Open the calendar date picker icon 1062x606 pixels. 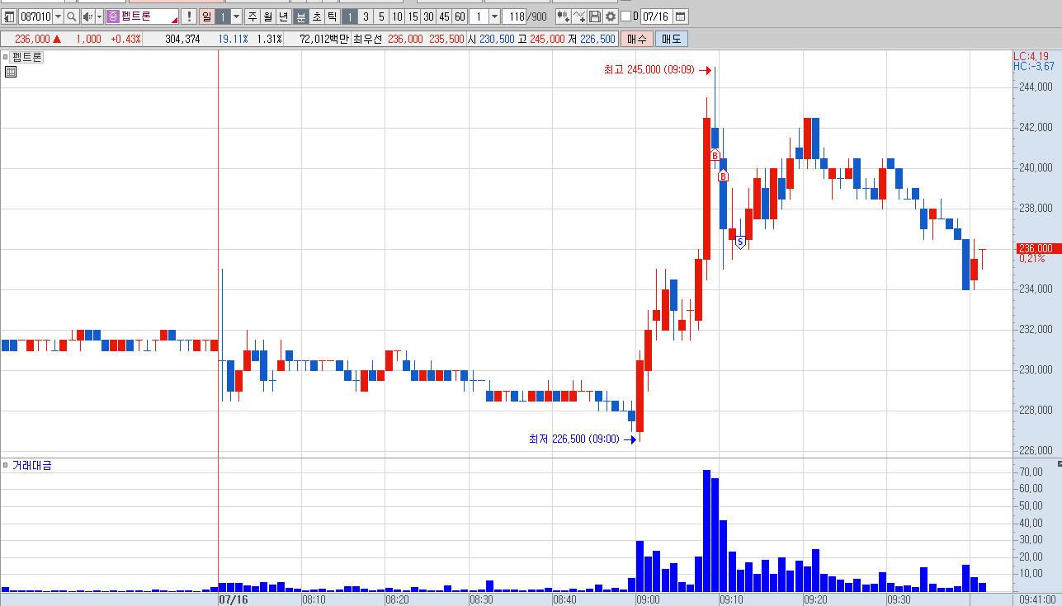[x=681, y=16]
